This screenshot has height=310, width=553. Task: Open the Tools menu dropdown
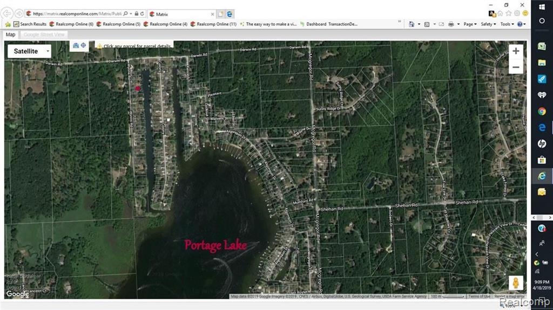507,24
